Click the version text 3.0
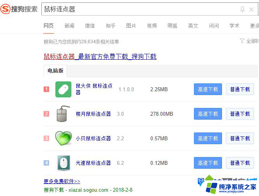 click(120, 114)
